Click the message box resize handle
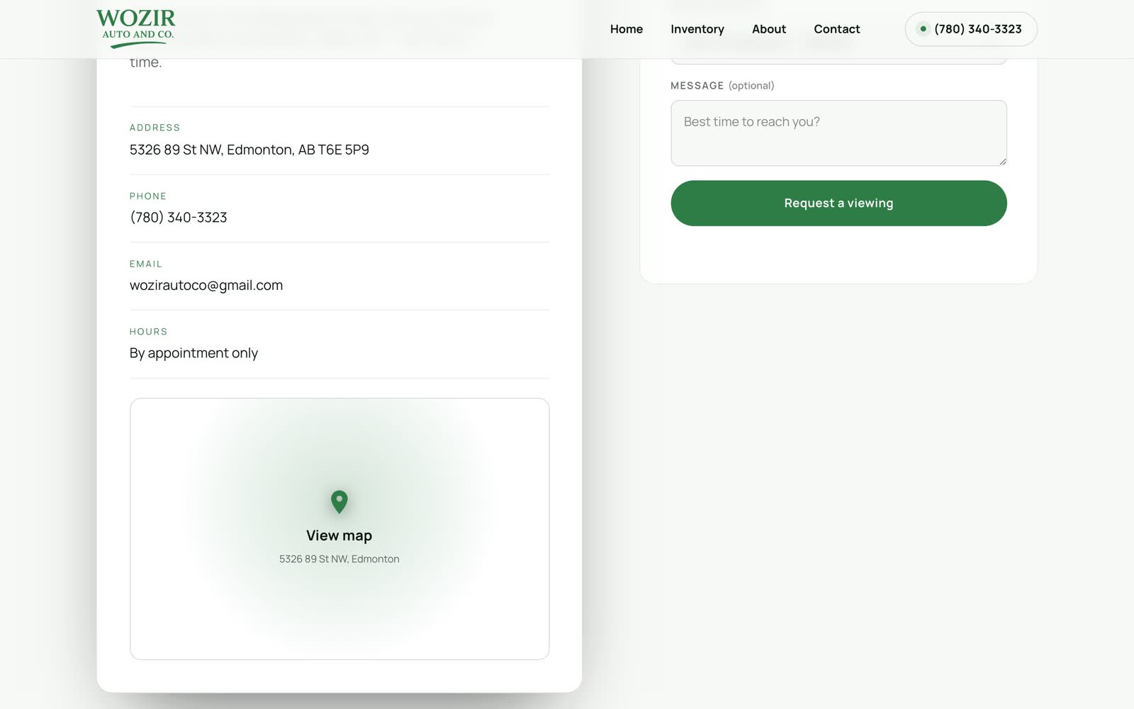 point(1002,161)
